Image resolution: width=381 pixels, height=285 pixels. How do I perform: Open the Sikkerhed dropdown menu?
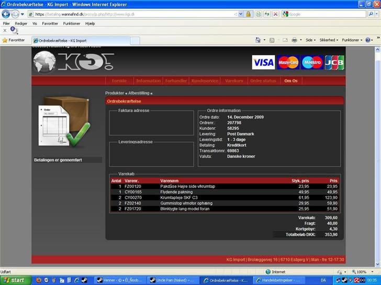coord(329,40)
